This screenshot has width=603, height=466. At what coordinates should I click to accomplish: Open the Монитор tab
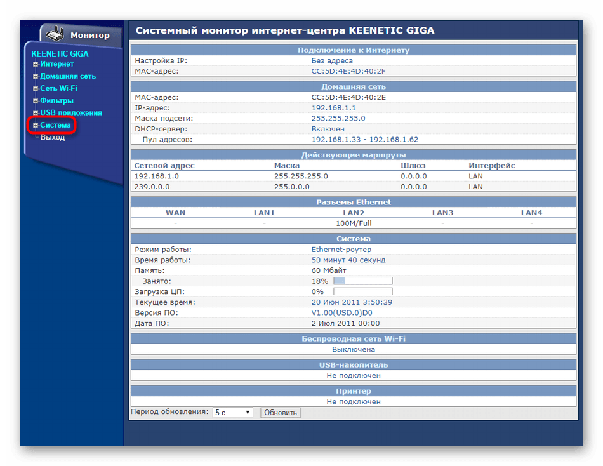(89, 36)
